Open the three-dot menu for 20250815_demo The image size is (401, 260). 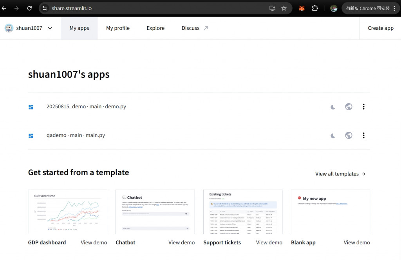tap(364, 106)
